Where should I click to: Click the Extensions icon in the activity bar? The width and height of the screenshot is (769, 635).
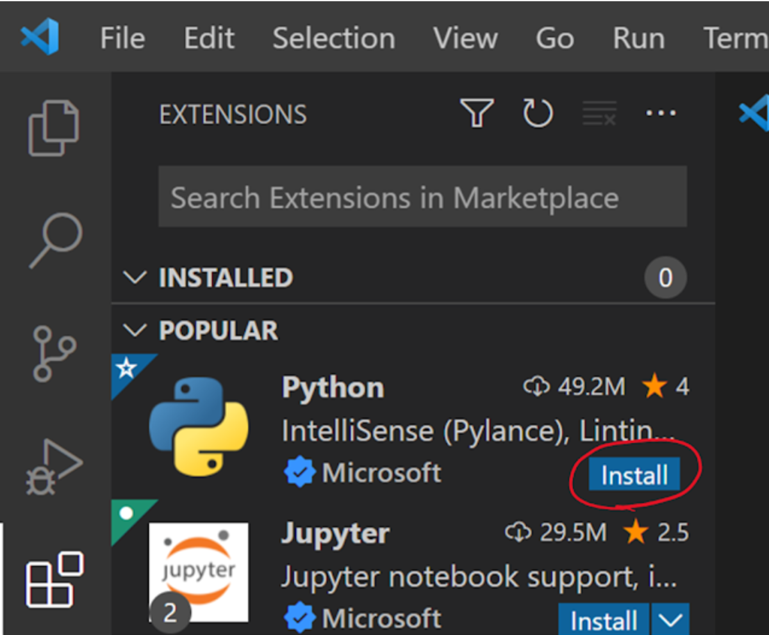pos(54,580)
